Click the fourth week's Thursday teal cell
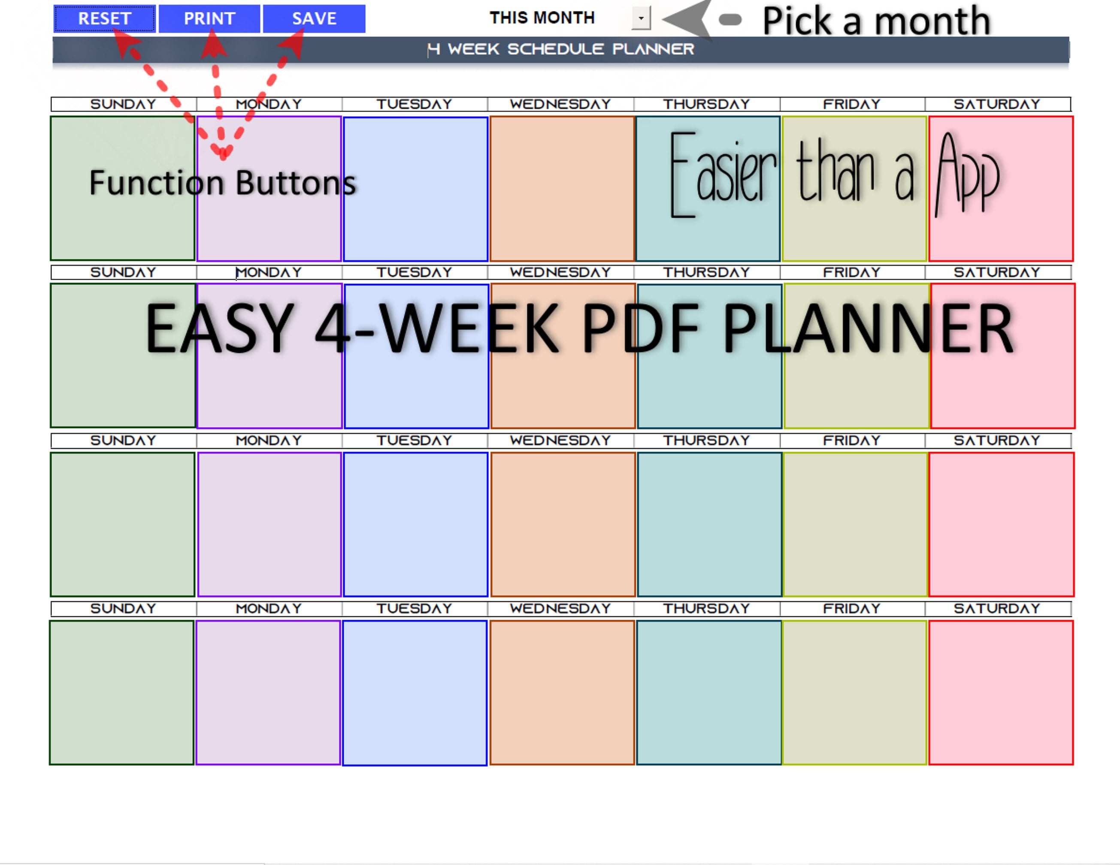Image resolution: width=1120 pixels, height=865 pixels. [x=709, y=693]
